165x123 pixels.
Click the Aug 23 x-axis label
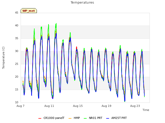(x=135, y=106)
